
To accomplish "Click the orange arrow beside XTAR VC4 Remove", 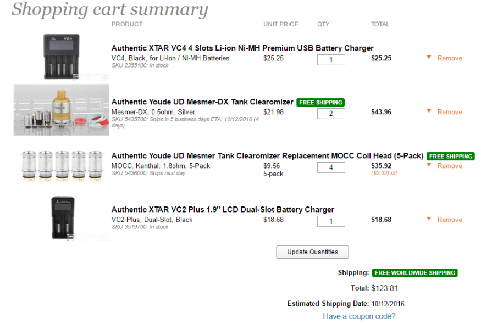I will pyautogui.click(x=429, y=57).
